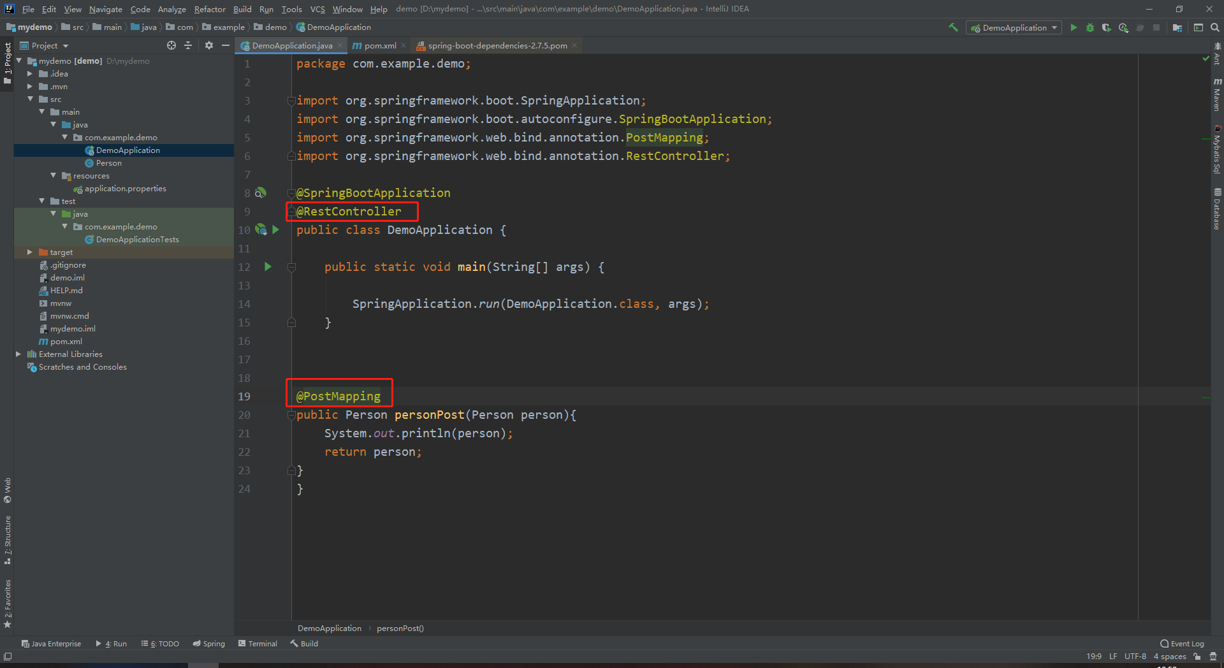The image size is (1224, 668).
Task: Open the Terminal tool window
Action: point(258,644)
